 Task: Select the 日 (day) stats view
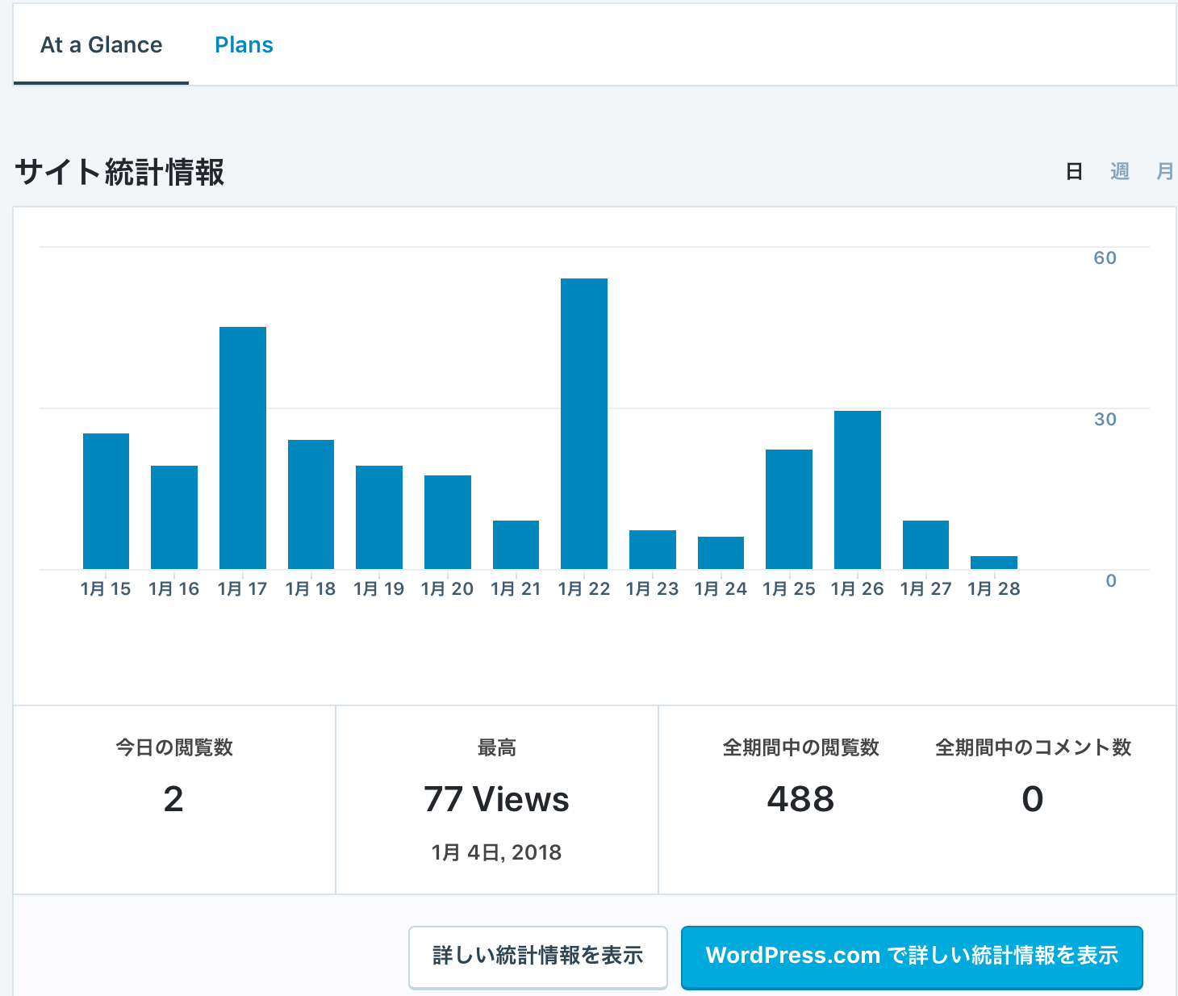[1074, 171]
